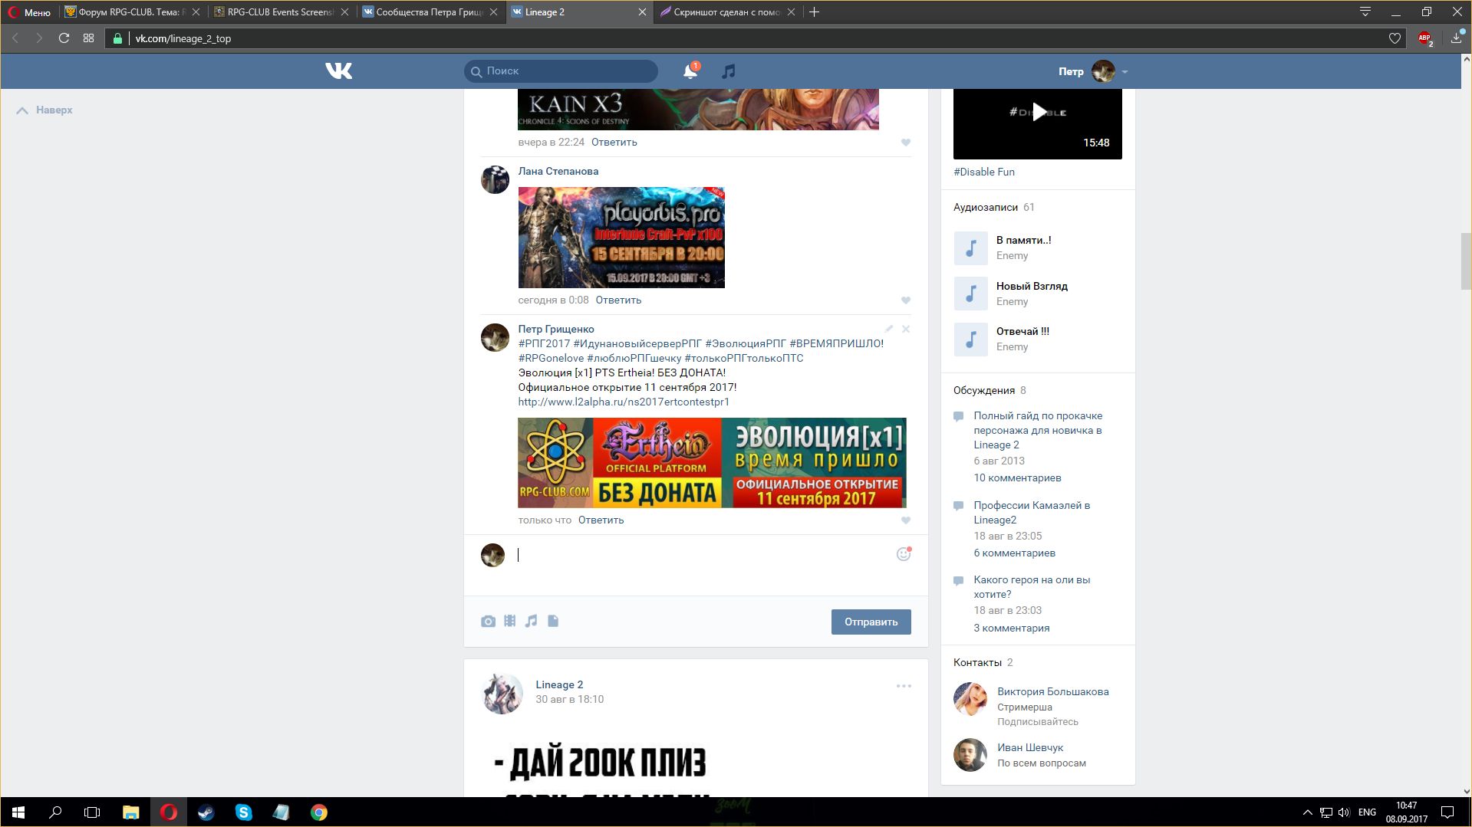Open the music note in VK header
The height and width of the screenshot is (827, 1472).
click(x=728, y=71)
